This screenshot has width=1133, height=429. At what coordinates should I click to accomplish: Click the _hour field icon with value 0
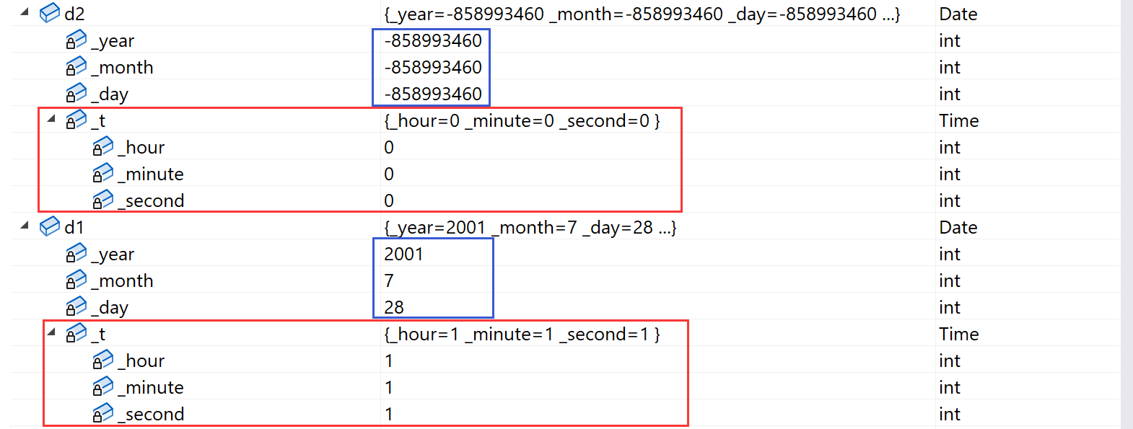click(102, 146)
